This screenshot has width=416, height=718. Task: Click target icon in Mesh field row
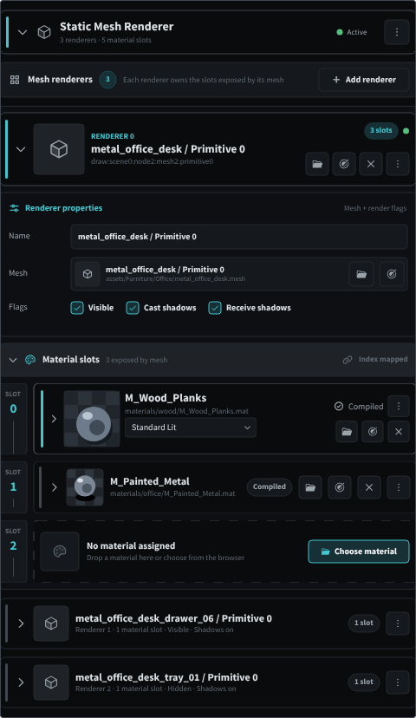[x=392, y=274]
